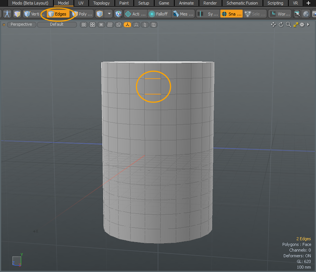
Task: Disable Edges selection mode button
Action: [57, 14]
